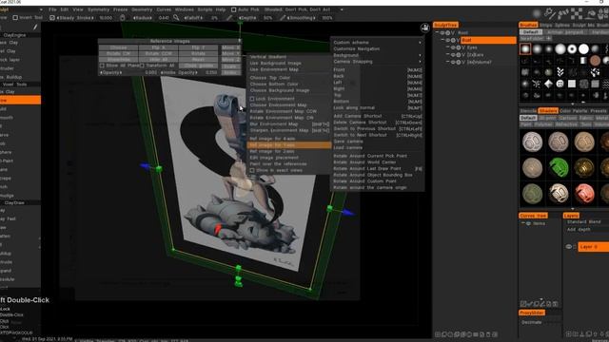609x342 pixels.
Task: Open the Symmetry menu
Action: [98, 9]
